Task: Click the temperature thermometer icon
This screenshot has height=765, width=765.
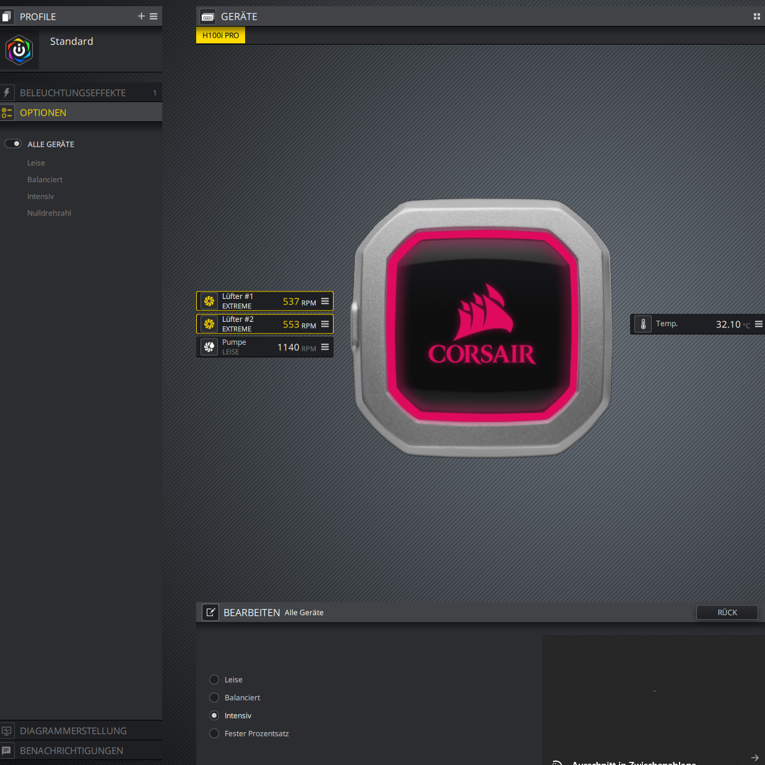Action: point(643,324)
